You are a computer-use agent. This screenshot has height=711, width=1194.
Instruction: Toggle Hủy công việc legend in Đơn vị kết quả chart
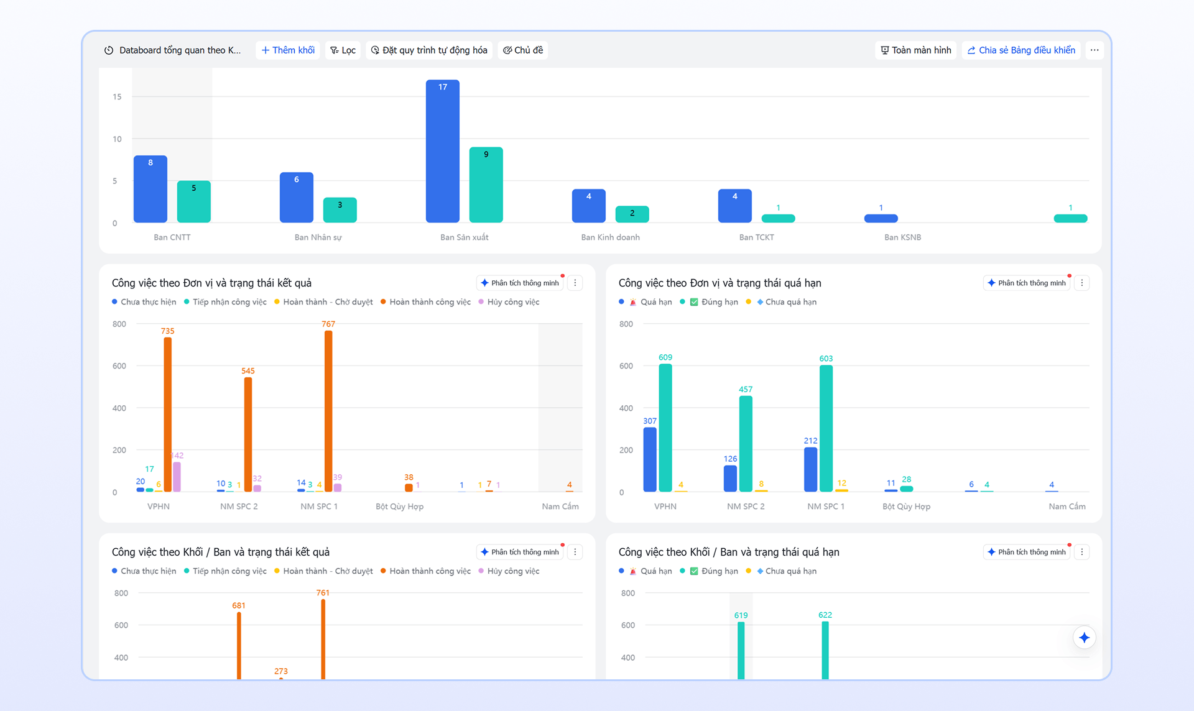509,302
